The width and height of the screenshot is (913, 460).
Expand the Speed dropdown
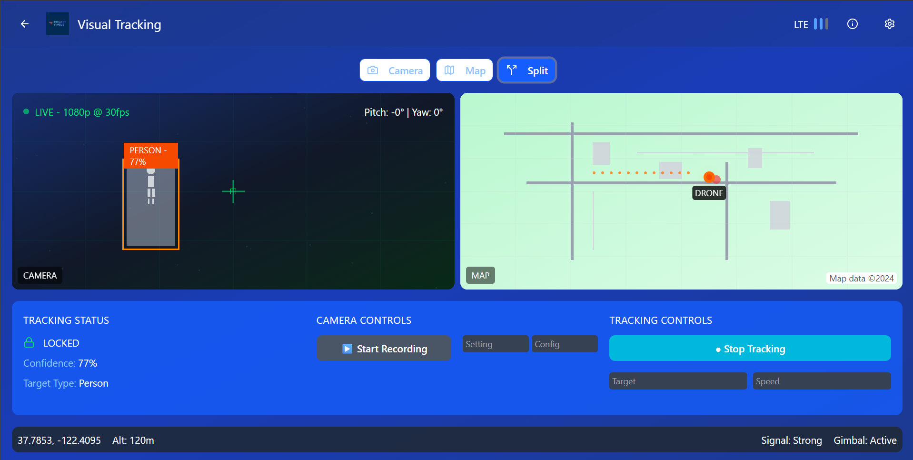pyautogui.click(x=821, y=381)
